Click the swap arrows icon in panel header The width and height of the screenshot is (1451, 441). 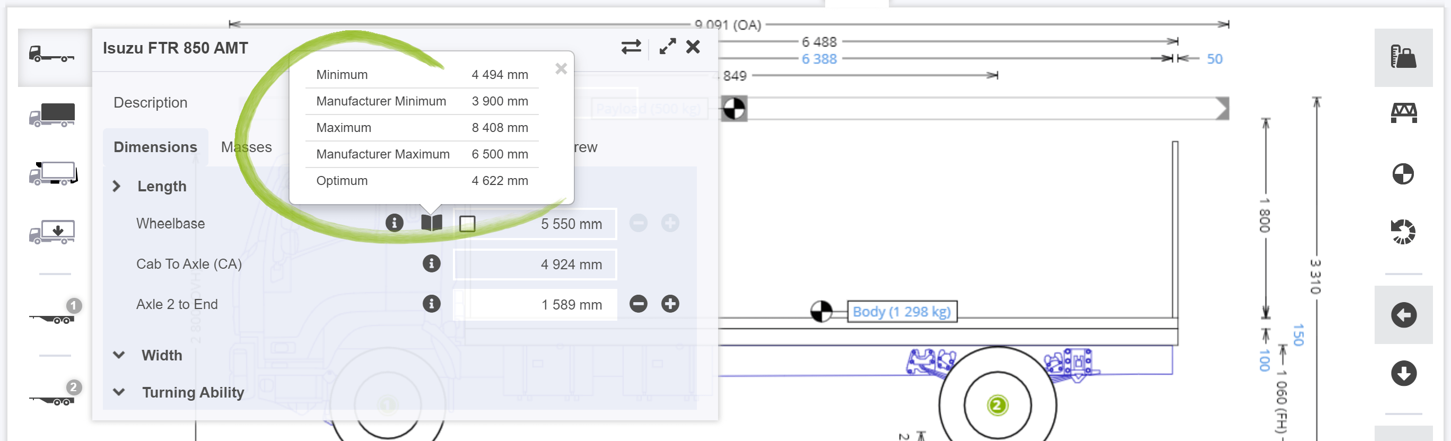click(x=631, y=47)
